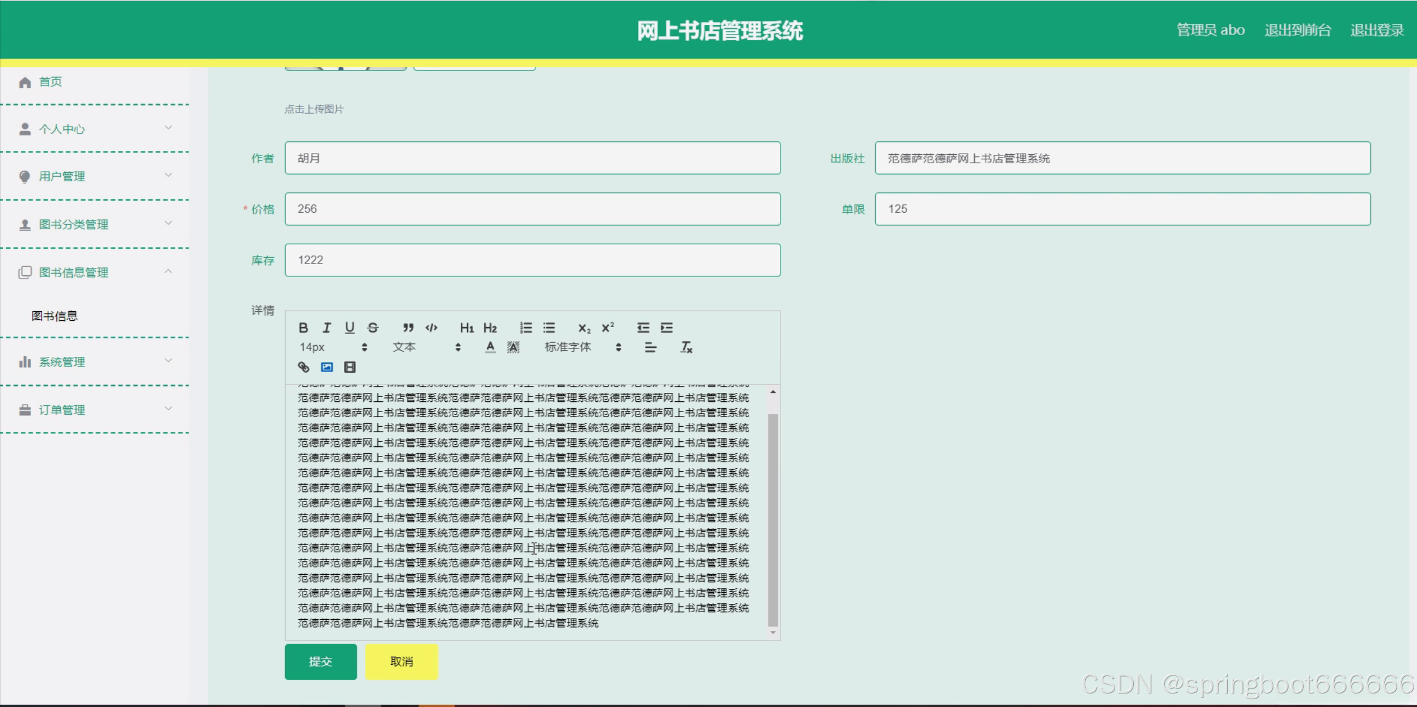1417x707 pixels.
Task: Toggle ordered list
Action: tap(526, 328)
